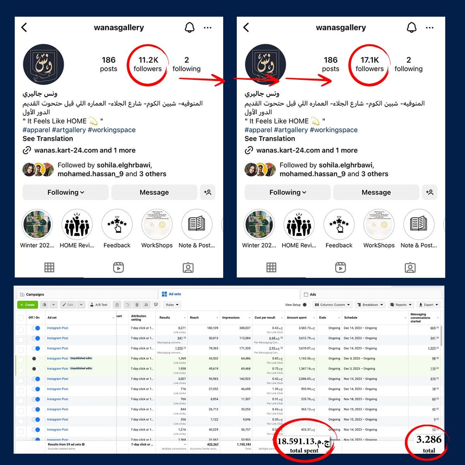
Task: Open Feedback story highlight on left profile
Action: coord(117,229)
